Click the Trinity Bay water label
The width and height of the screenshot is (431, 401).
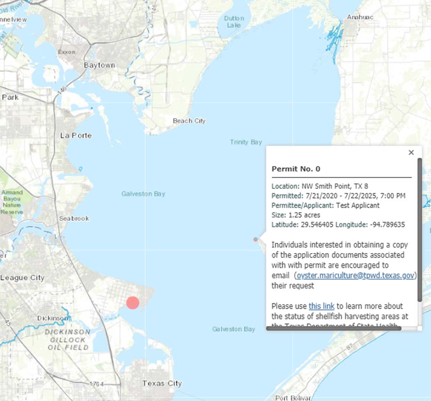click(x=245, y=142)
